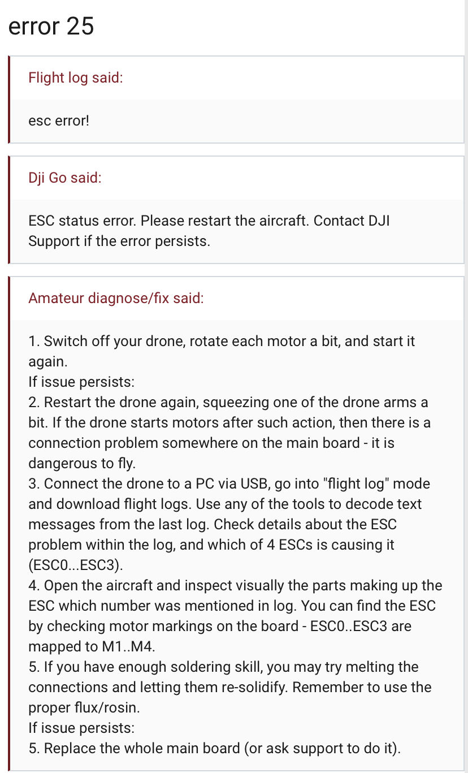This screenshot has width=468, height=773.
Task: Select the 'Amateur diagnose/fix said:' header
Action: [x=116, y=298]
